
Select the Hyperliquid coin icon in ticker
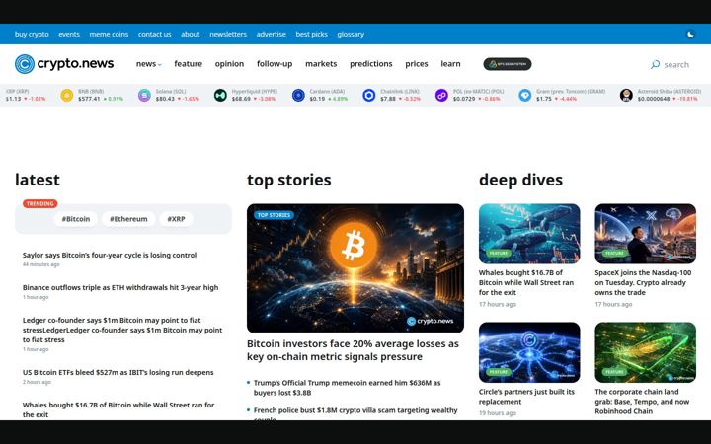tap(220, 95)
